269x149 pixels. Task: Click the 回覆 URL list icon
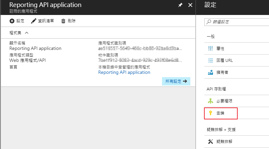point(210,60)
